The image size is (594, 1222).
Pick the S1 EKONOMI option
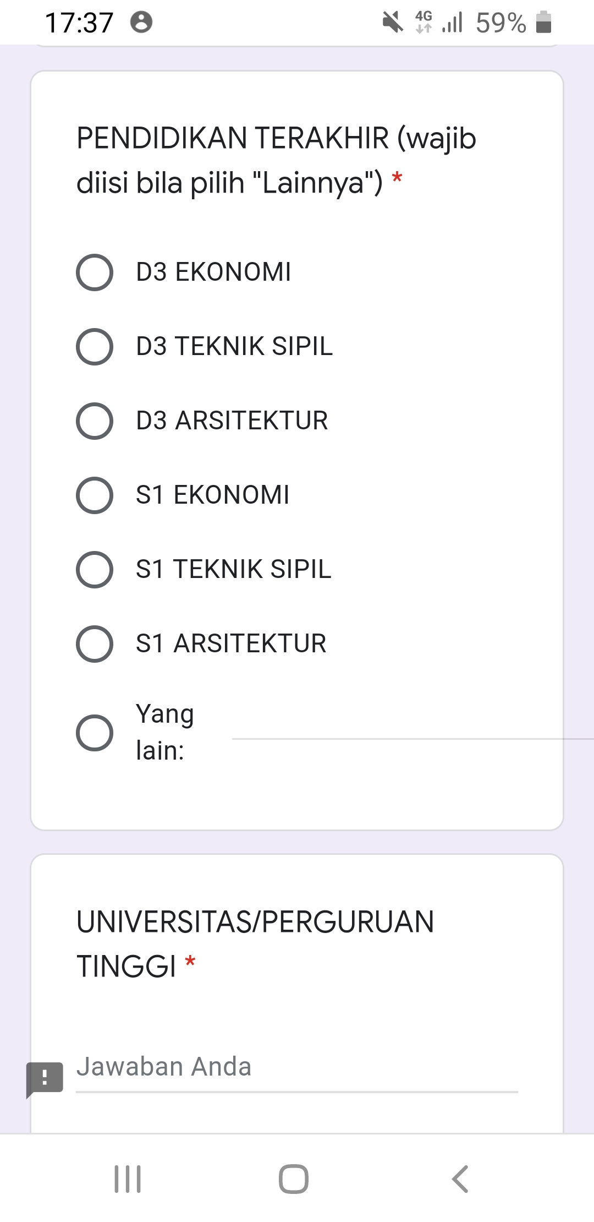pos(95,495)
